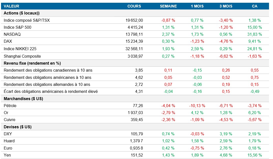Click the 3 MOIS column header
Screen dimensions: 273x159
click(x=226, y=6)
